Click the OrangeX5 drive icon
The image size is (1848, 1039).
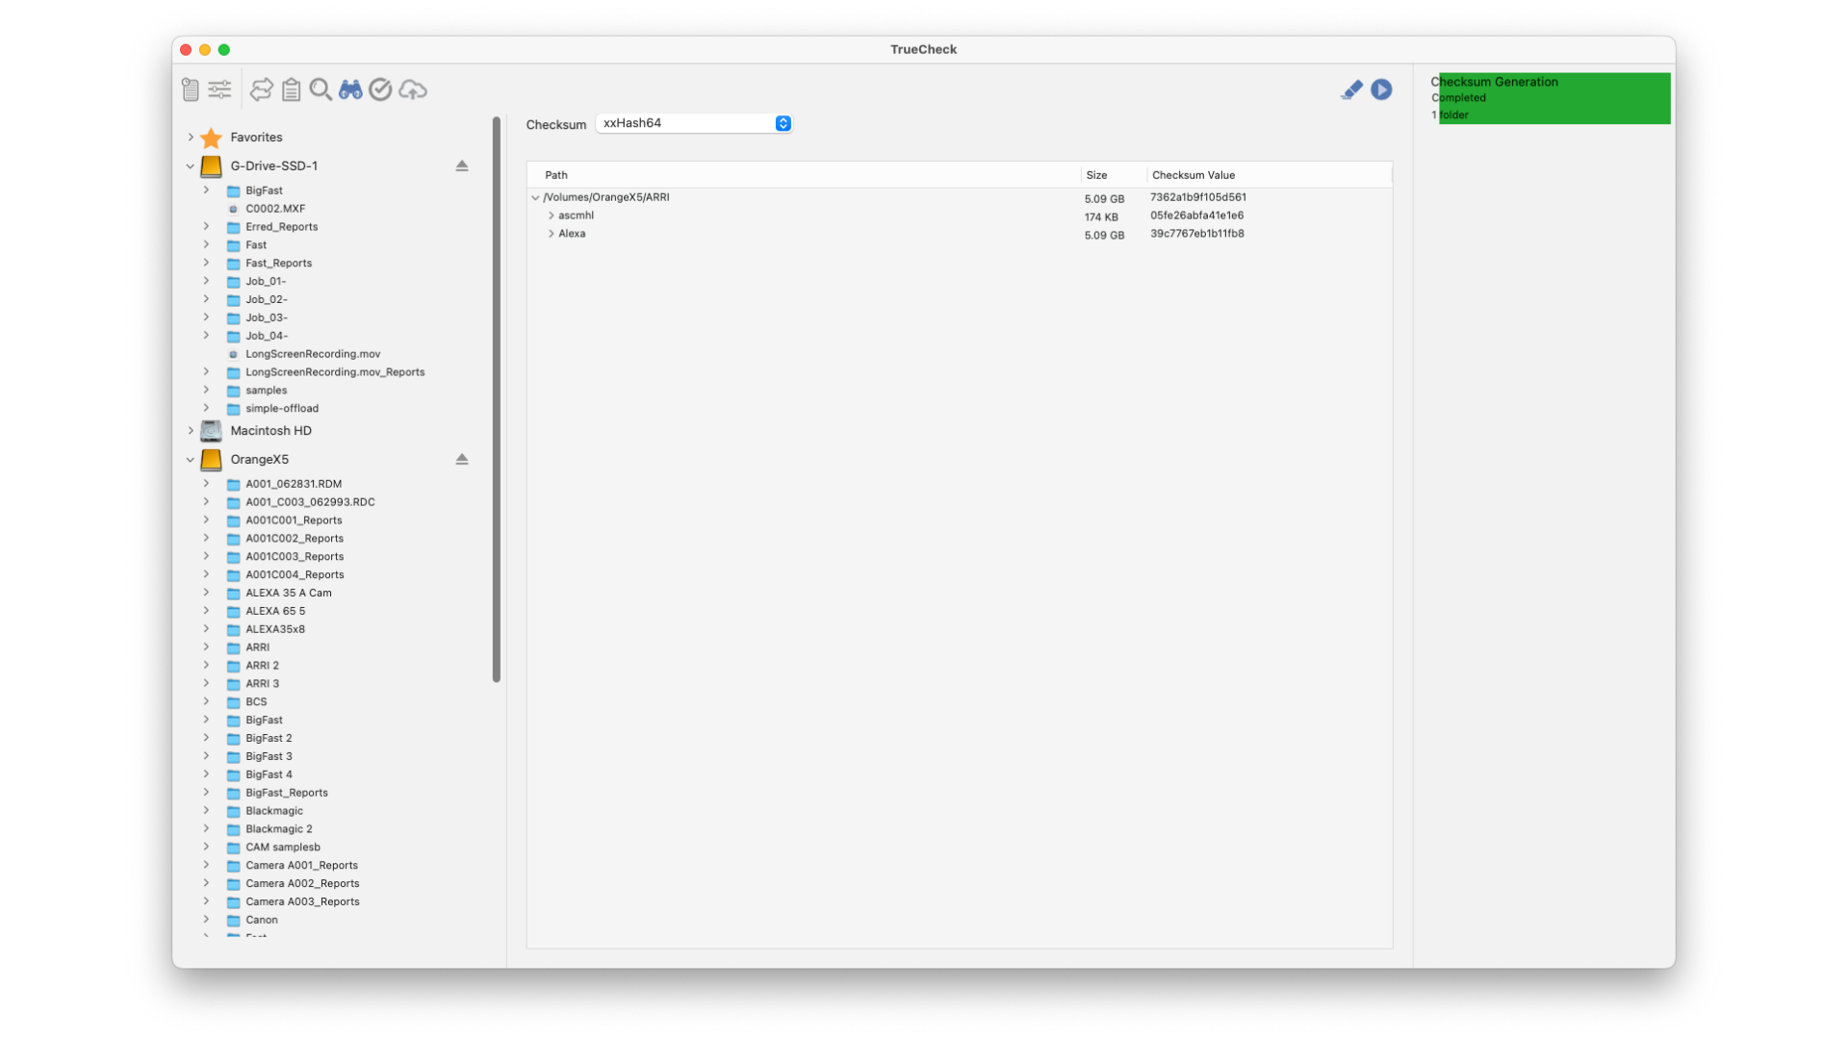[211, 460]
